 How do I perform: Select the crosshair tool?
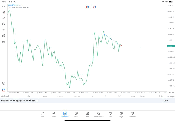click(x=4, y=6)
